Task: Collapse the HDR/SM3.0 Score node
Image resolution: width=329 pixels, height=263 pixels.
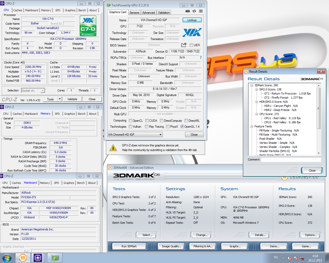Action: [257, 102]
